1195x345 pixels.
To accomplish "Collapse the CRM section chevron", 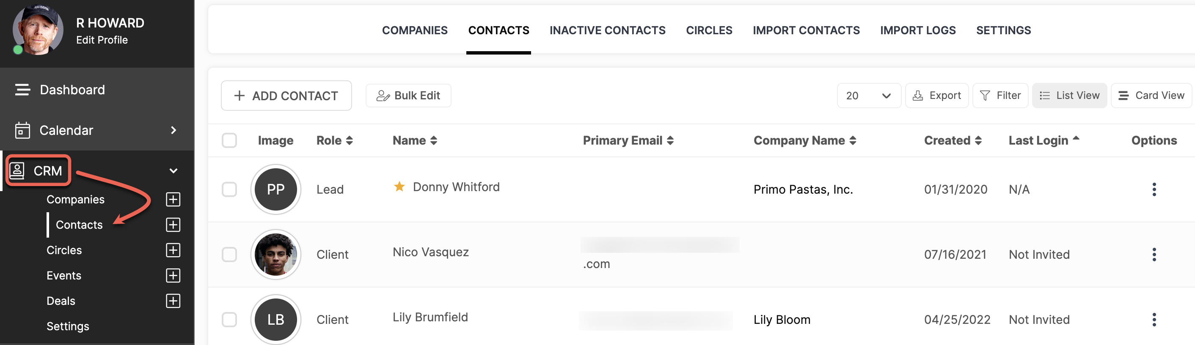I will 173,171.
